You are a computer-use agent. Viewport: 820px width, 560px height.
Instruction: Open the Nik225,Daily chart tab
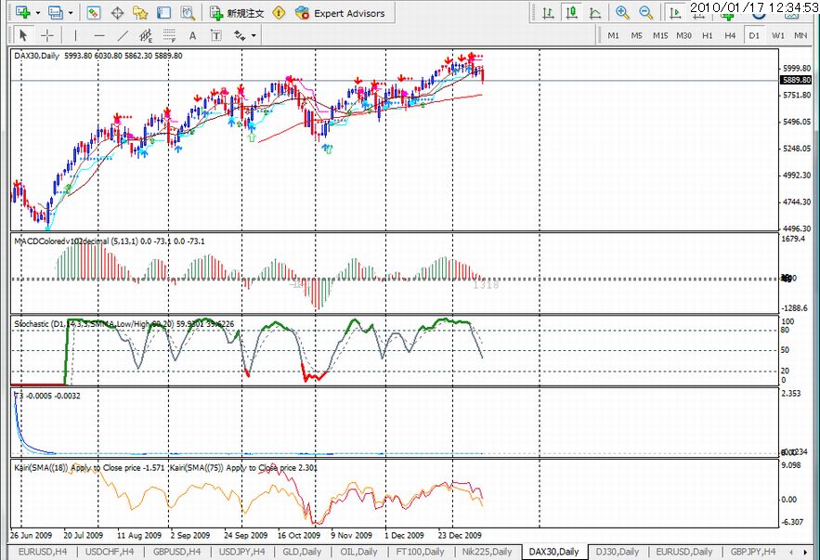487,552
